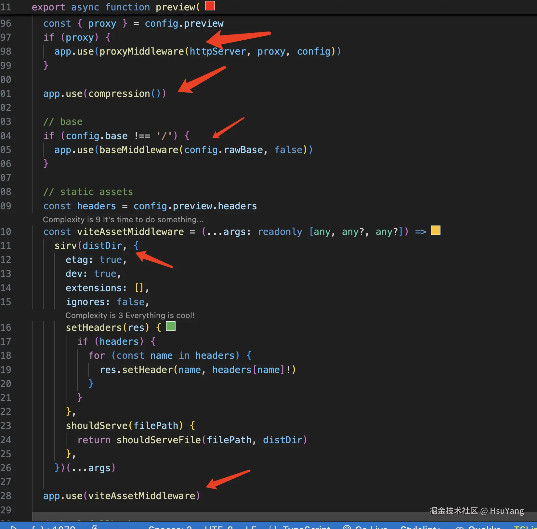Click 'shouldServeFile' function call
Screen dimensions: 537x529
coord(159,440)
